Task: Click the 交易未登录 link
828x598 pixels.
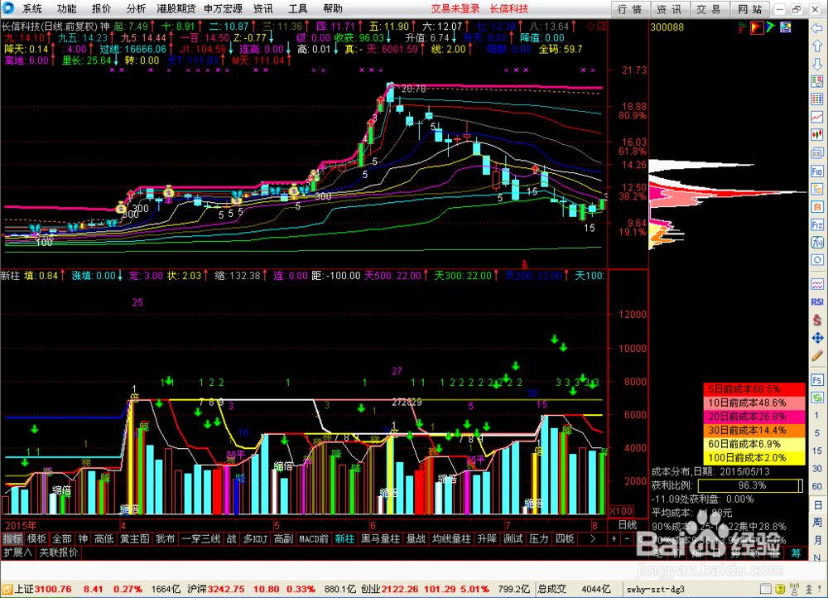Action: coord(455,8)
